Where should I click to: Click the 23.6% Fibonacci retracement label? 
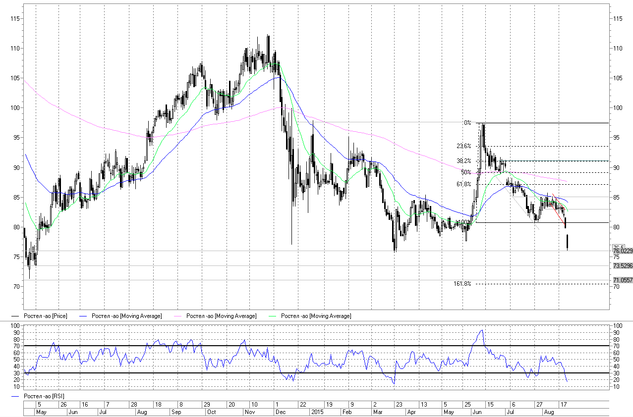pos(463,146)
